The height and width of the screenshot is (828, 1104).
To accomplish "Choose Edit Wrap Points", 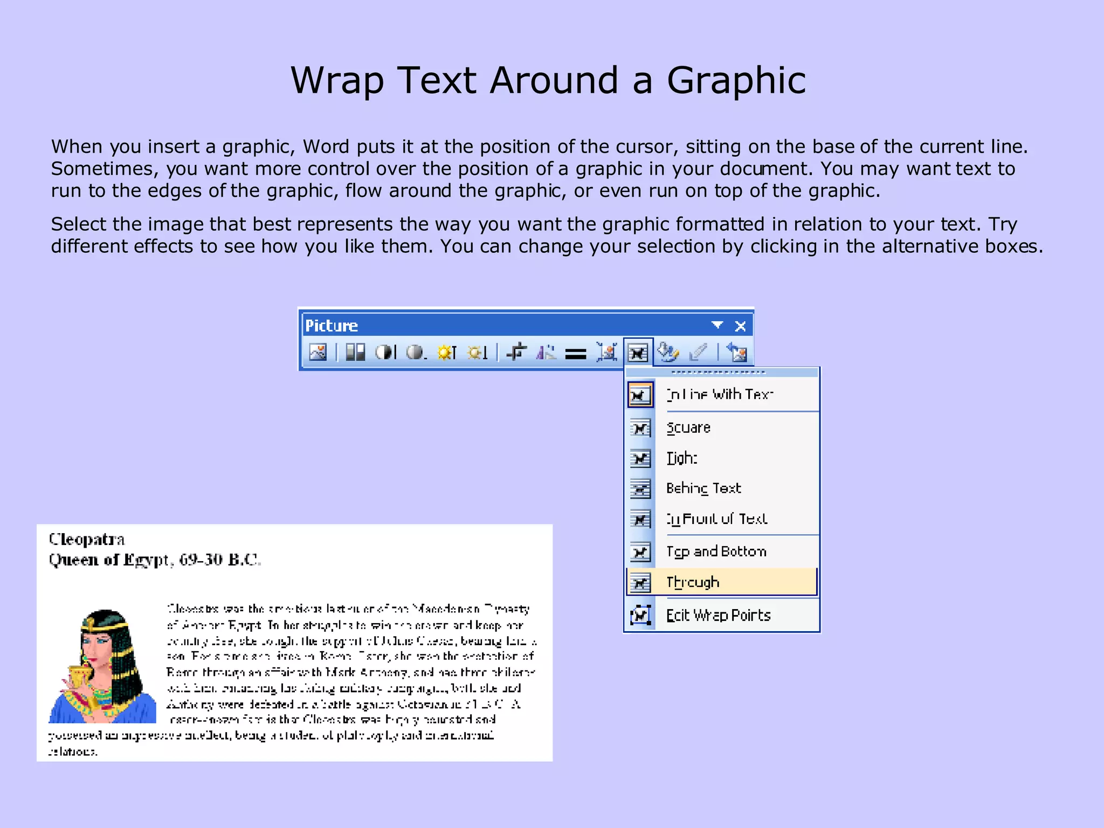I will tap(722, 615).
